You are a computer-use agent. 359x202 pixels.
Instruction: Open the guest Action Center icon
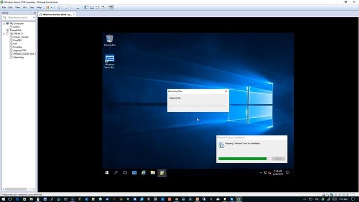(x=288, y=173)
